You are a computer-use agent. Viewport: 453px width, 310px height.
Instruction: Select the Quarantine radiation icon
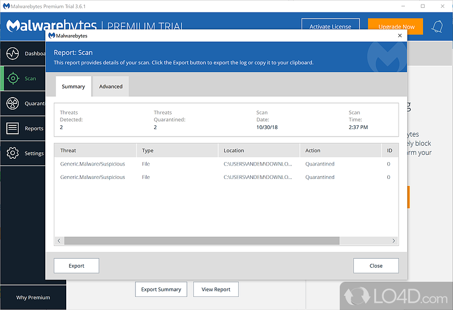tap(12, 103)
